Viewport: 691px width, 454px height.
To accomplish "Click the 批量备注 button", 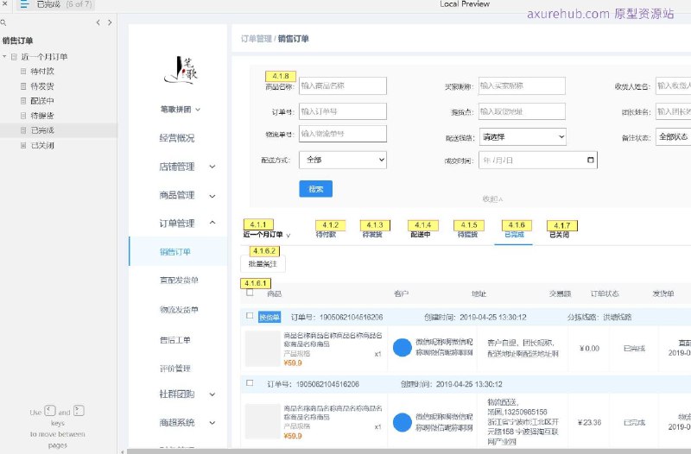I will pos(263,264).
